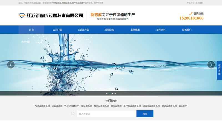Viewport: 222px width, 138px height.
Task: Click the 联系我们 link in top bar
Action: (199, 3)
